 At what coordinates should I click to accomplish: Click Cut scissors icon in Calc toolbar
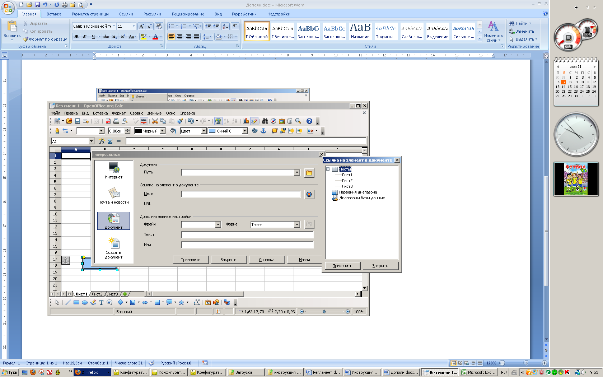click(155, 121)
